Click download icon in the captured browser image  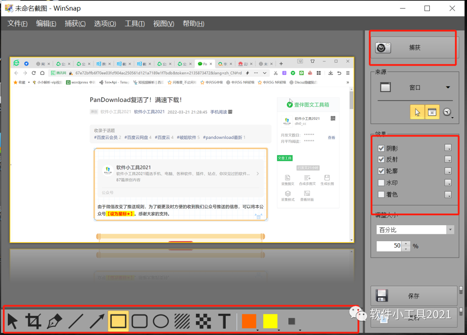point(331,73)
